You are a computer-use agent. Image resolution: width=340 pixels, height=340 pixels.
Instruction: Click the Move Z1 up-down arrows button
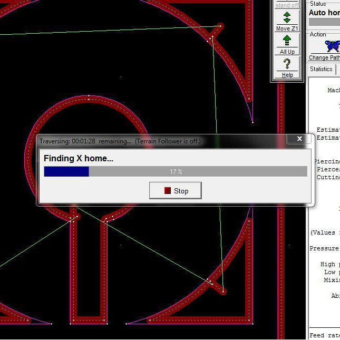287,21
